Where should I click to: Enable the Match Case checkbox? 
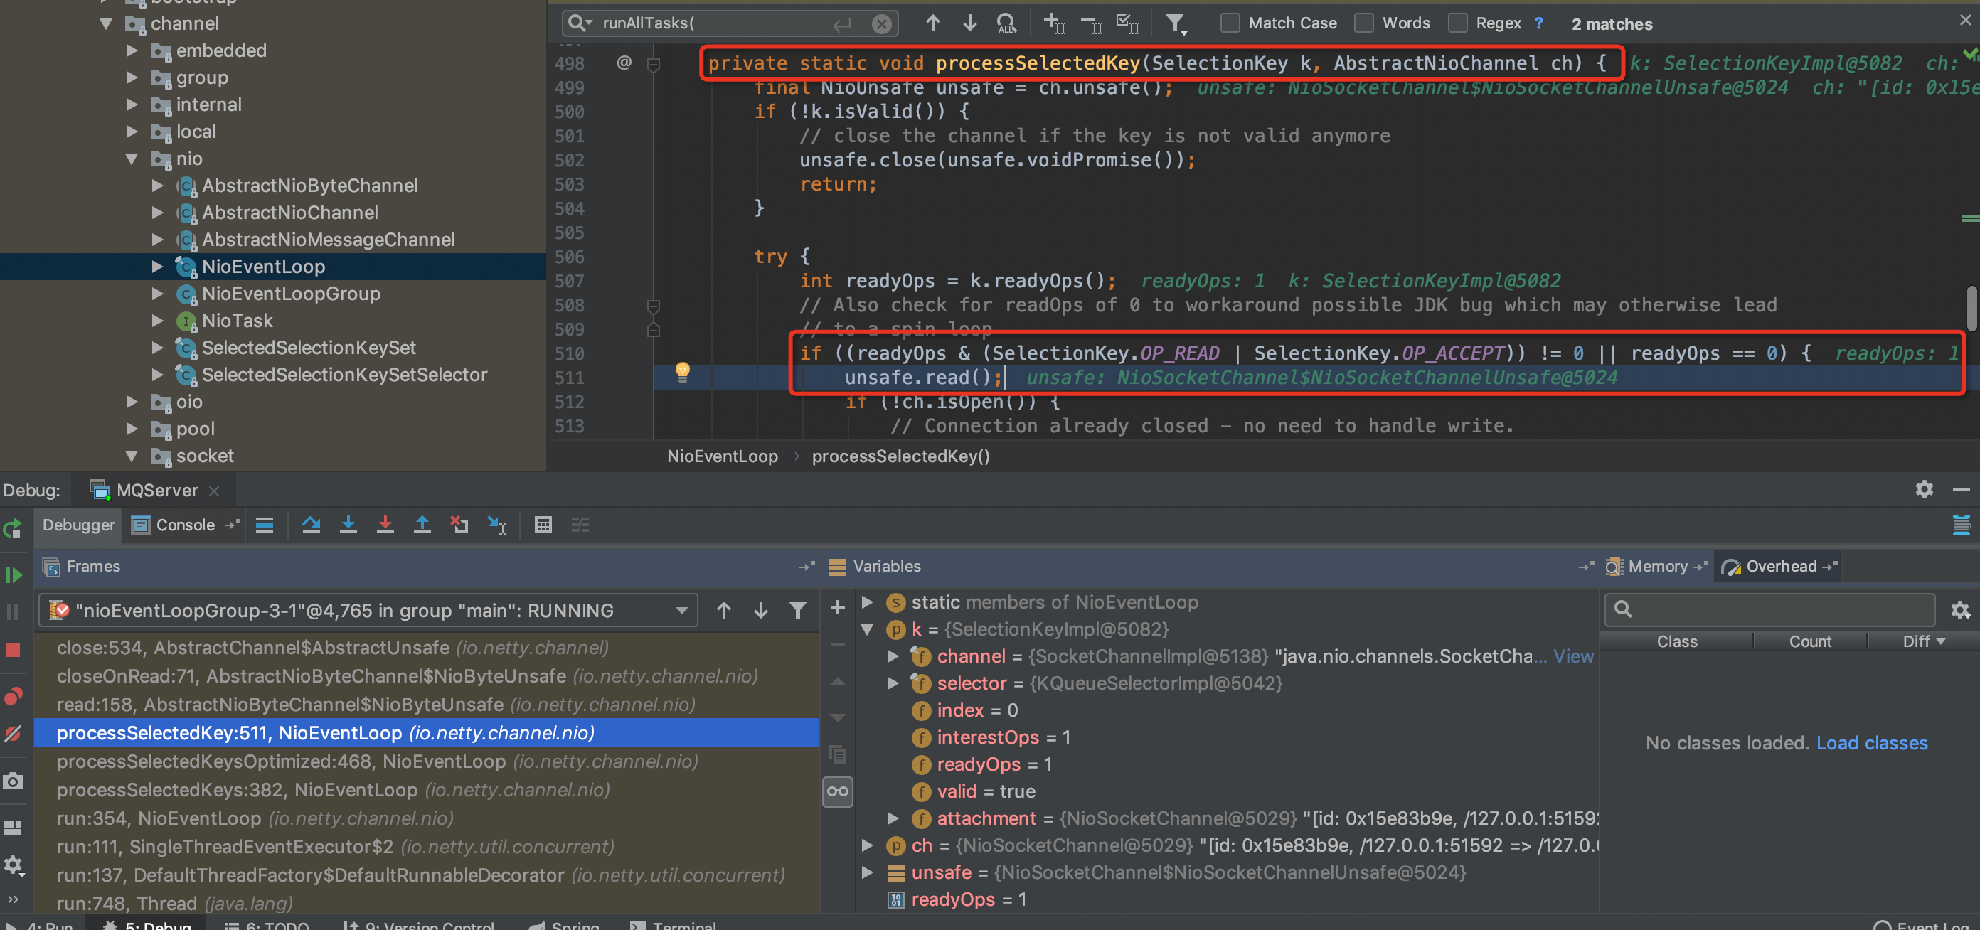[x=1230, y=23]
